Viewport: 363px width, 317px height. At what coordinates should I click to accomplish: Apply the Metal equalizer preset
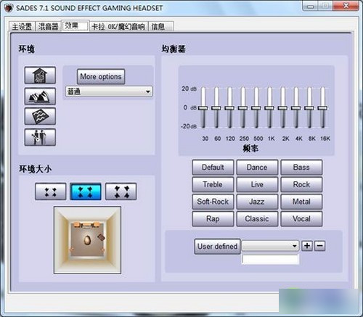301,202
